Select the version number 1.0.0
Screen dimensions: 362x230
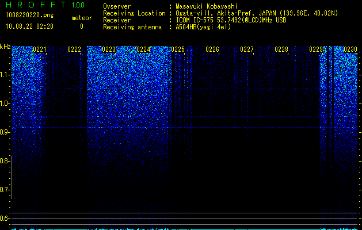click(78, 5)
